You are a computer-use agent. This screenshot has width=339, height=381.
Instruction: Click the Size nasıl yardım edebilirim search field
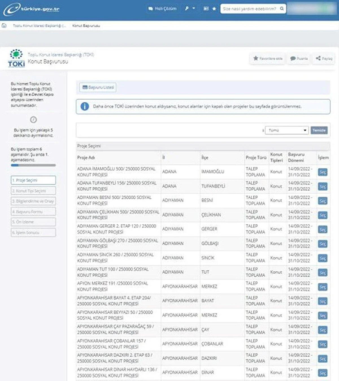(x=250, y=9)
